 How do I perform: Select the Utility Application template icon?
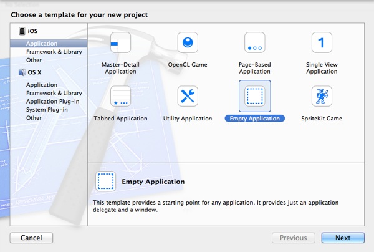click(x=188, y=97)
